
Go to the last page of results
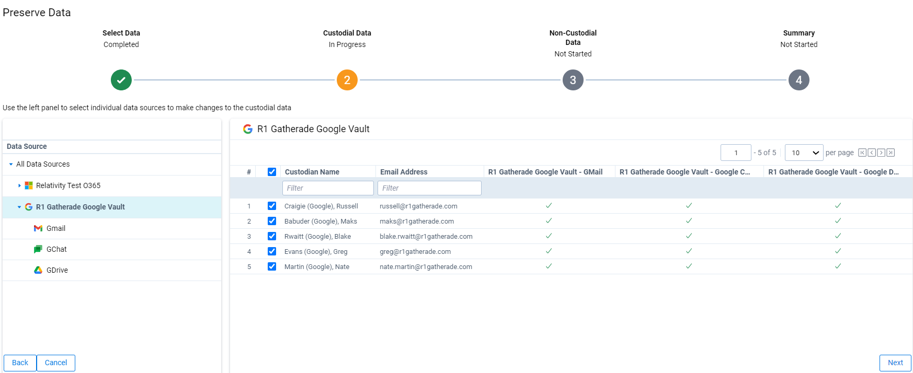coord(891,153)
